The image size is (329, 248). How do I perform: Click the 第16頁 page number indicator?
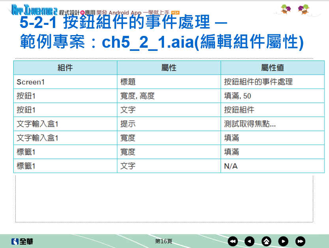point(163,241)
